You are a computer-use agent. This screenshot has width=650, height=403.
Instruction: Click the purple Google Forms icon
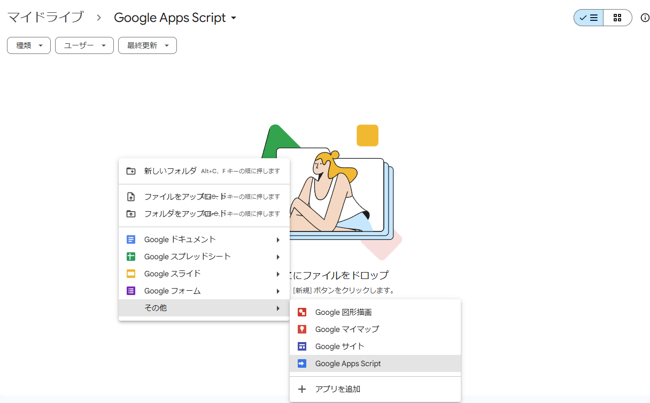click(131, 291)
